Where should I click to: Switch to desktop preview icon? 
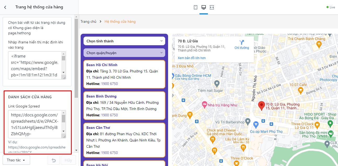click(203, 7)
